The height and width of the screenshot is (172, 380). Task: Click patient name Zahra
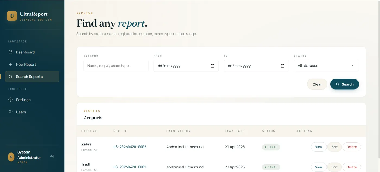pyautogui.click(x=86, y=144)
